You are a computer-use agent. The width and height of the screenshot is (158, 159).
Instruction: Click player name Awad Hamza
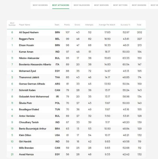pyautogui.click(x=26, y=154)
